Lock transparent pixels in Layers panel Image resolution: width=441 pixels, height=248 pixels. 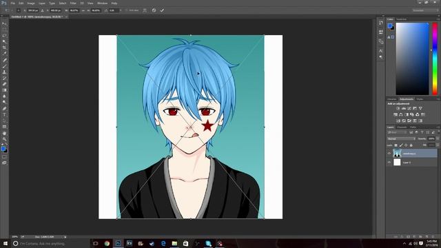pos(396,145)
